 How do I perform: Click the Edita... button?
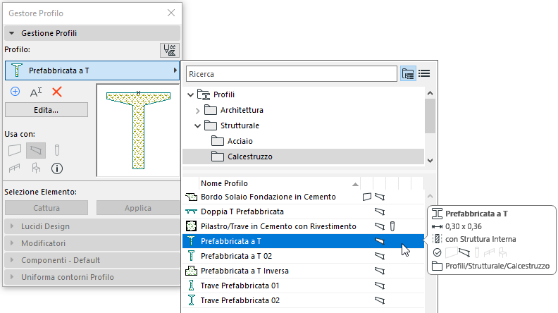coord(46,110)
